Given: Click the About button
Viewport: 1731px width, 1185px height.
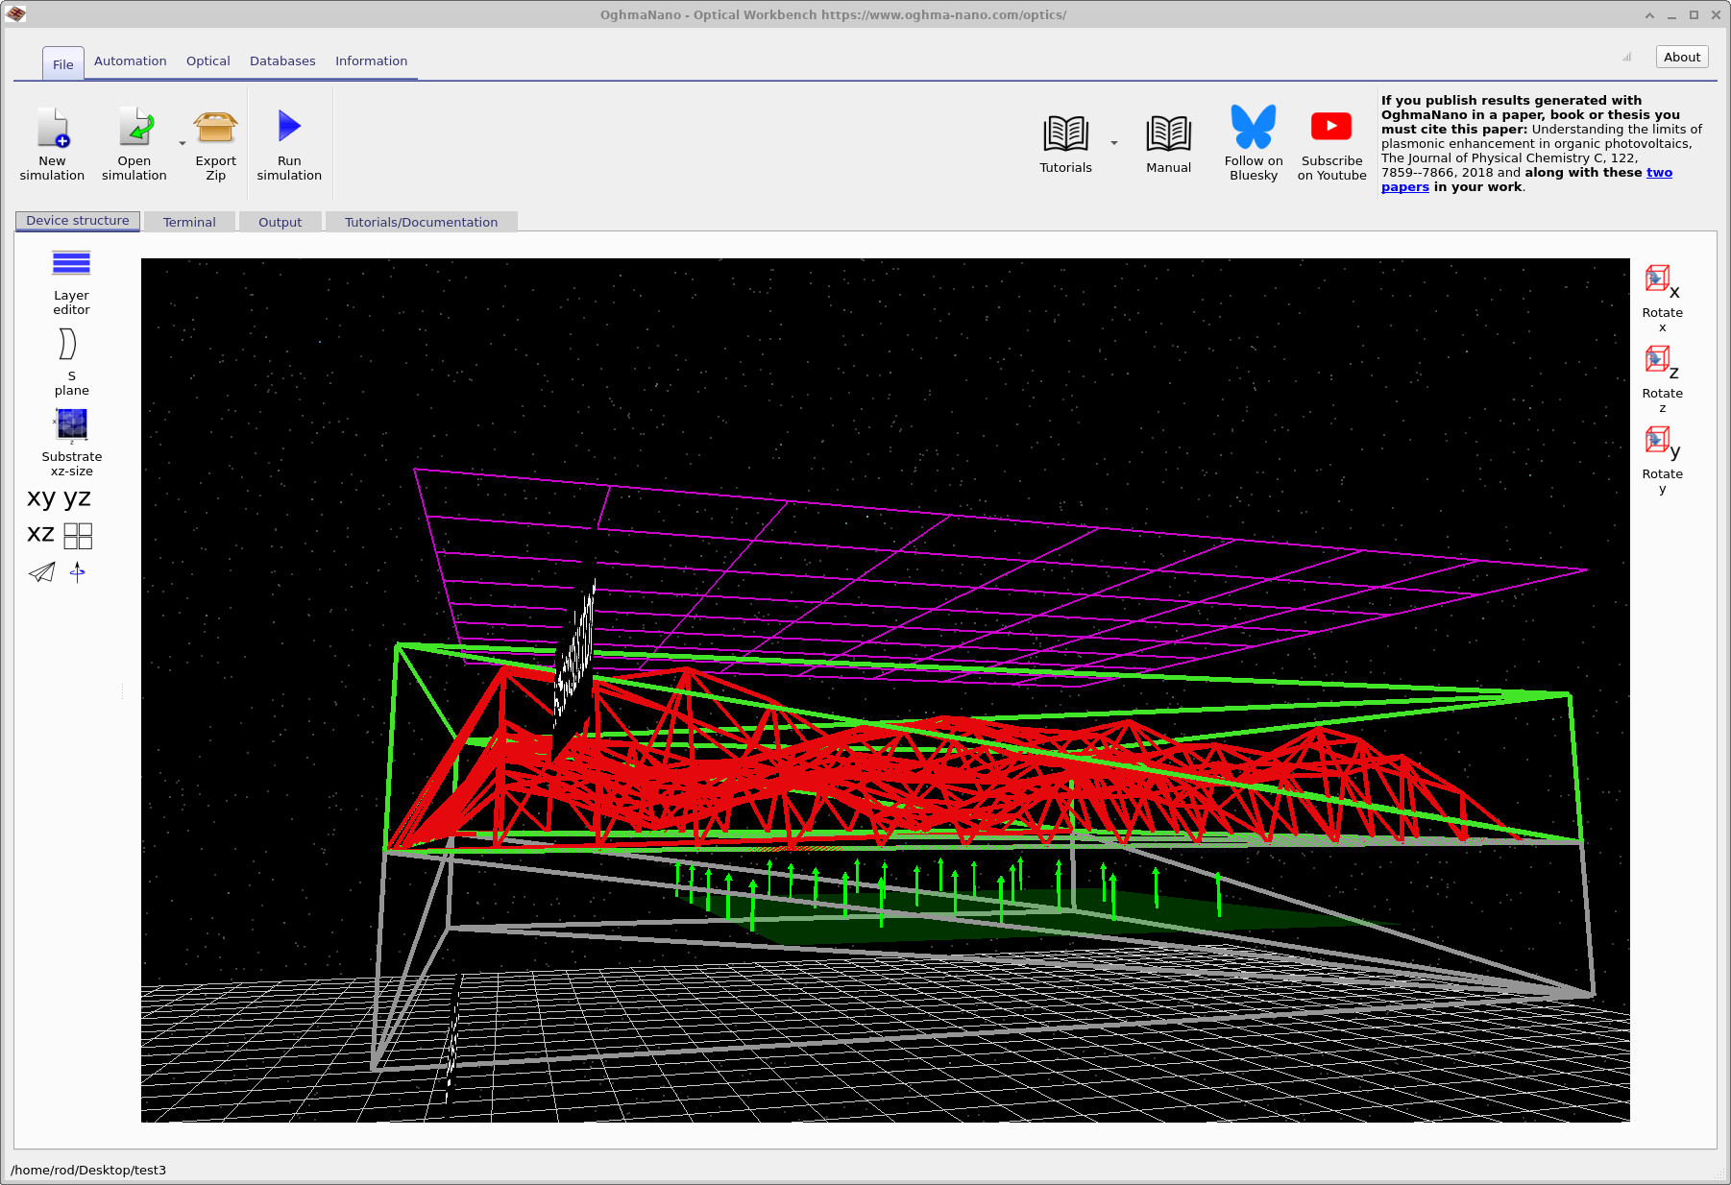Looking at the screenshot, I should pos(1681,57).
